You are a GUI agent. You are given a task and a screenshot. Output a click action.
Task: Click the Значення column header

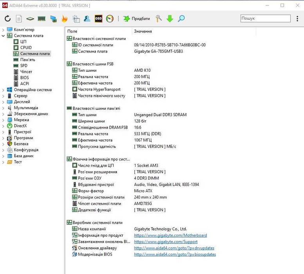point(194,31)
